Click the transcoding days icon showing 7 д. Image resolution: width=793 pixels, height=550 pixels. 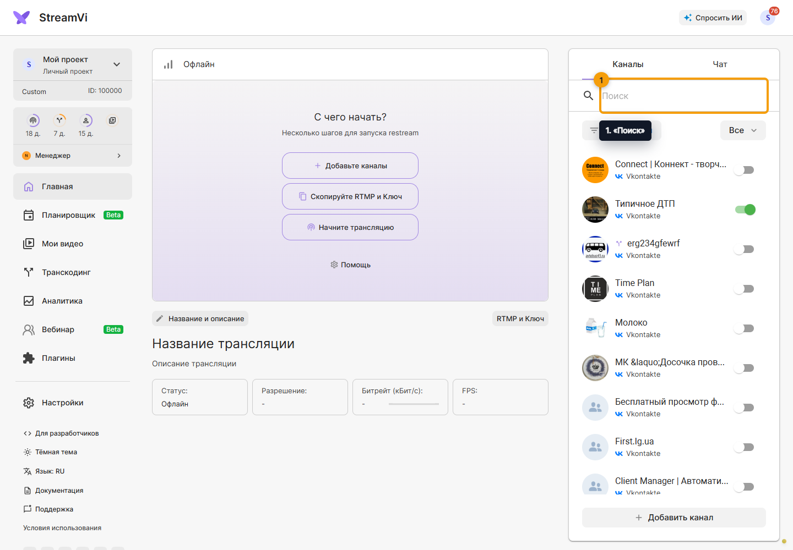tap(59, 120)
